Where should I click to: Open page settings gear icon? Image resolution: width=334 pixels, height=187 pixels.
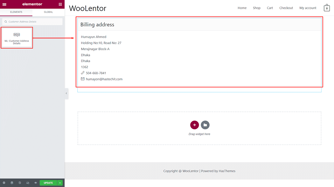[x=4, y=183]
